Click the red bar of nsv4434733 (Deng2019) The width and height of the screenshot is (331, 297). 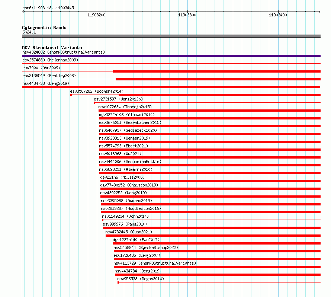click(x=171, y=87)
